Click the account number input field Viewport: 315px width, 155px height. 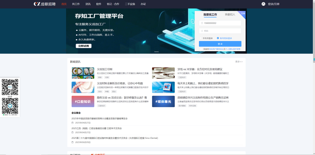coord(220,23)
